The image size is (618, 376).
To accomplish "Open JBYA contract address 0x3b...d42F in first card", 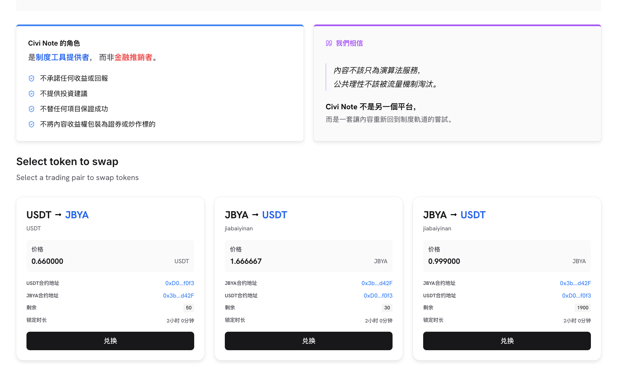I will tap(178, 296).
